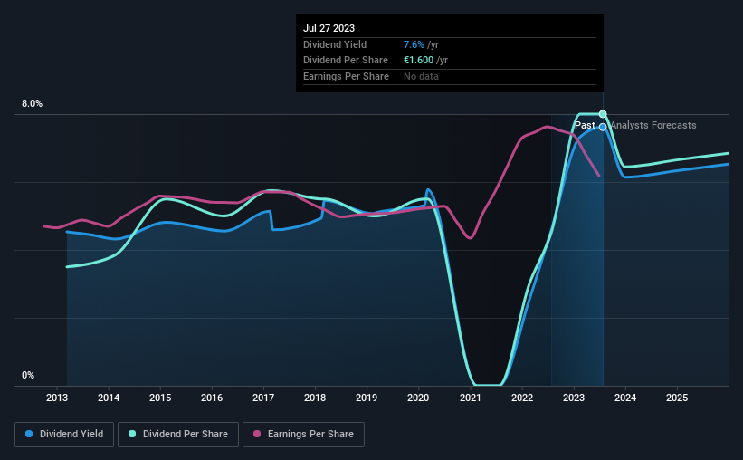Click the pink Earnings Per Share legend dot
This screenshot has height=460, width=743.
pyautogui.click(x=257, y=434)
